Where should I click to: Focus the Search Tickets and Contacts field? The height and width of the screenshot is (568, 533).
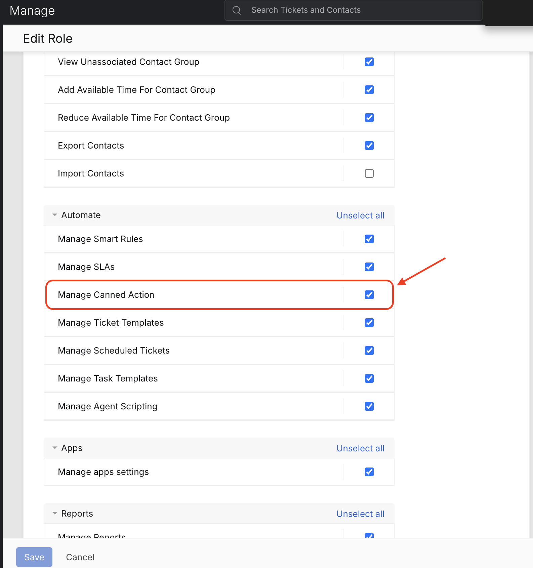353,10
